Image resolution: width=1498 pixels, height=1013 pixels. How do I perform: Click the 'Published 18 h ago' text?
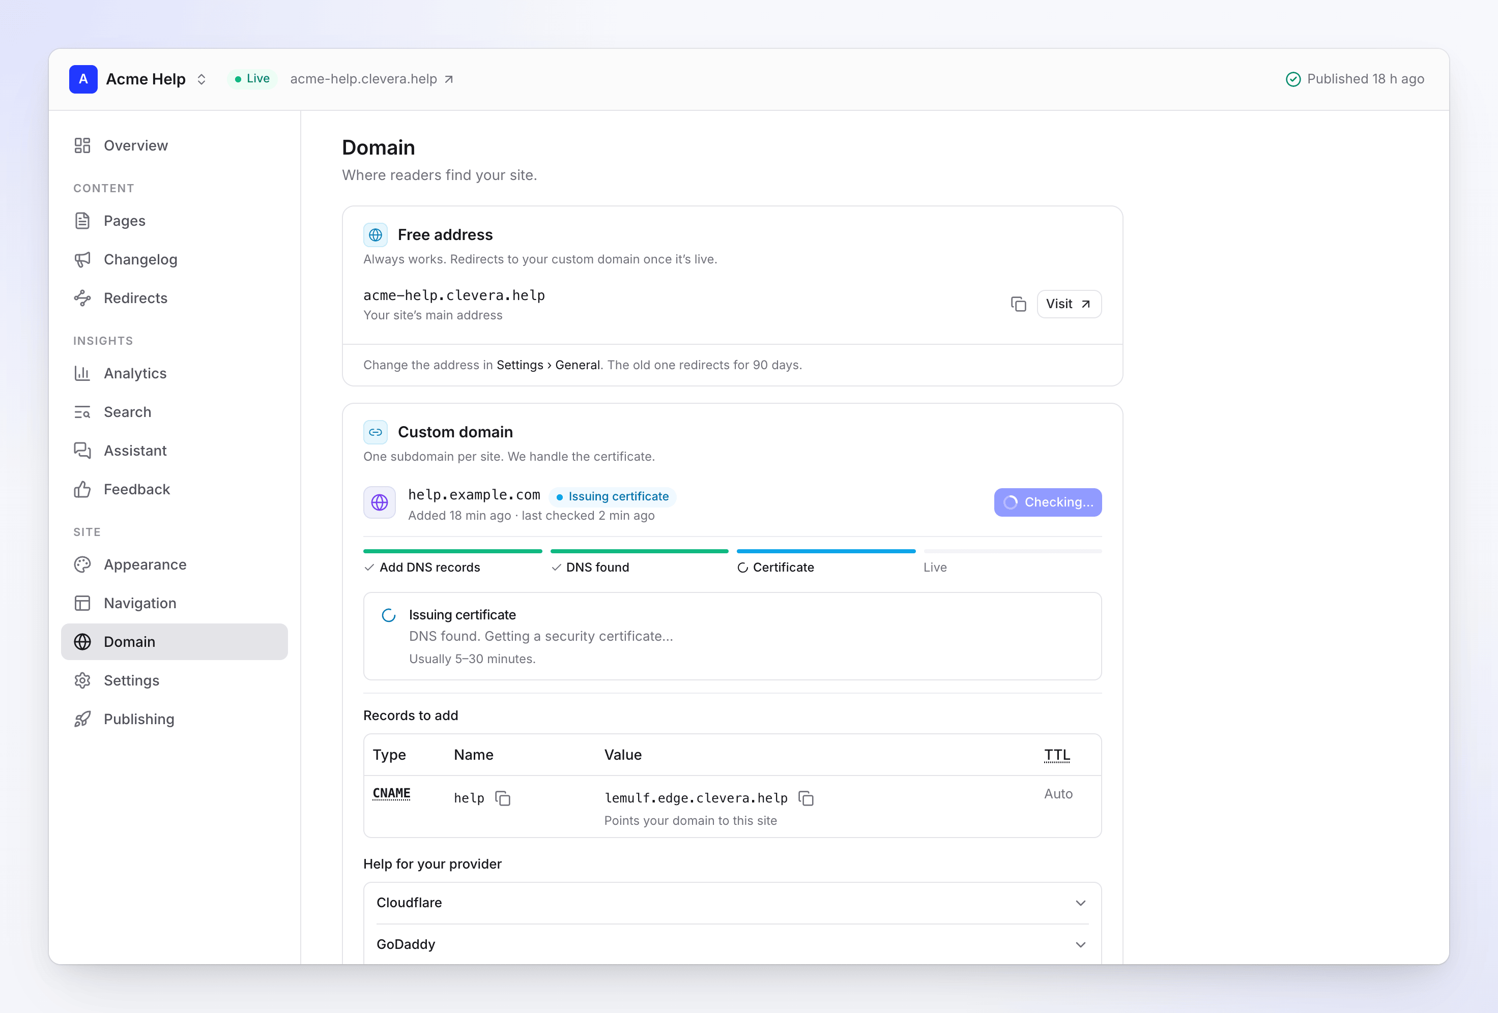pos(1365,79)
